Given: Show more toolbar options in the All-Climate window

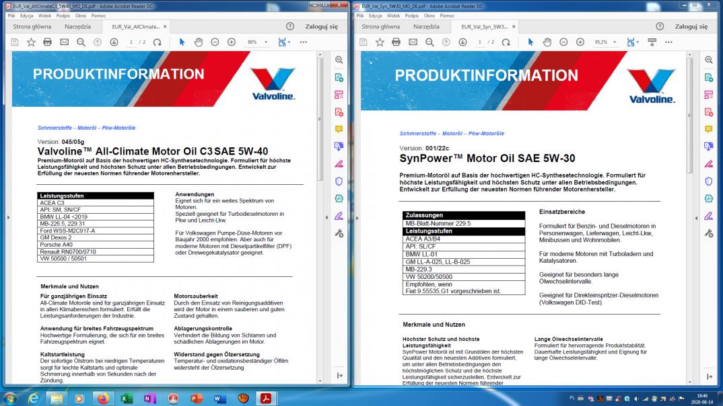Looking at the screenshot, I should pos(304,42).
